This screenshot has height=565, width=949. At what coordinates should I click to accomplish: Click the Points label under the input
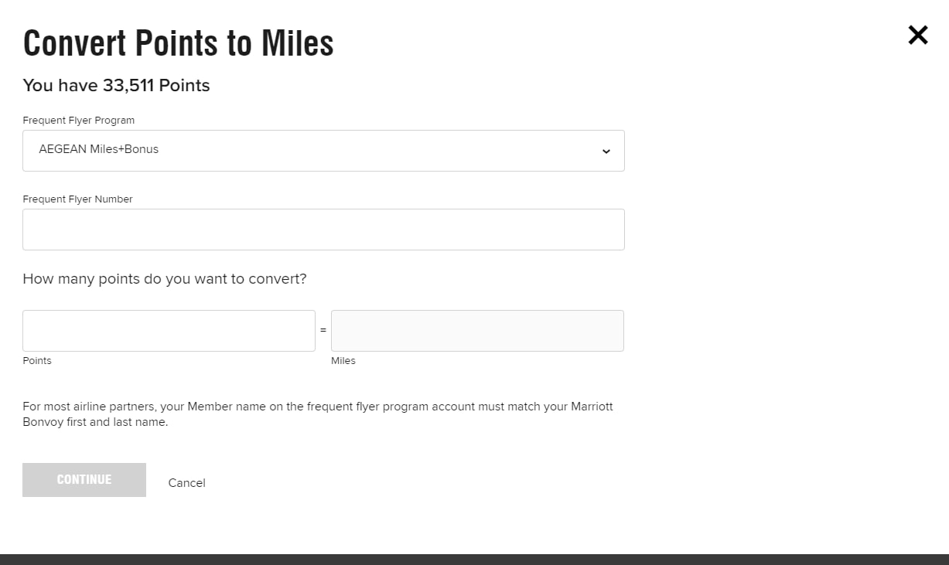pos(37,361)
